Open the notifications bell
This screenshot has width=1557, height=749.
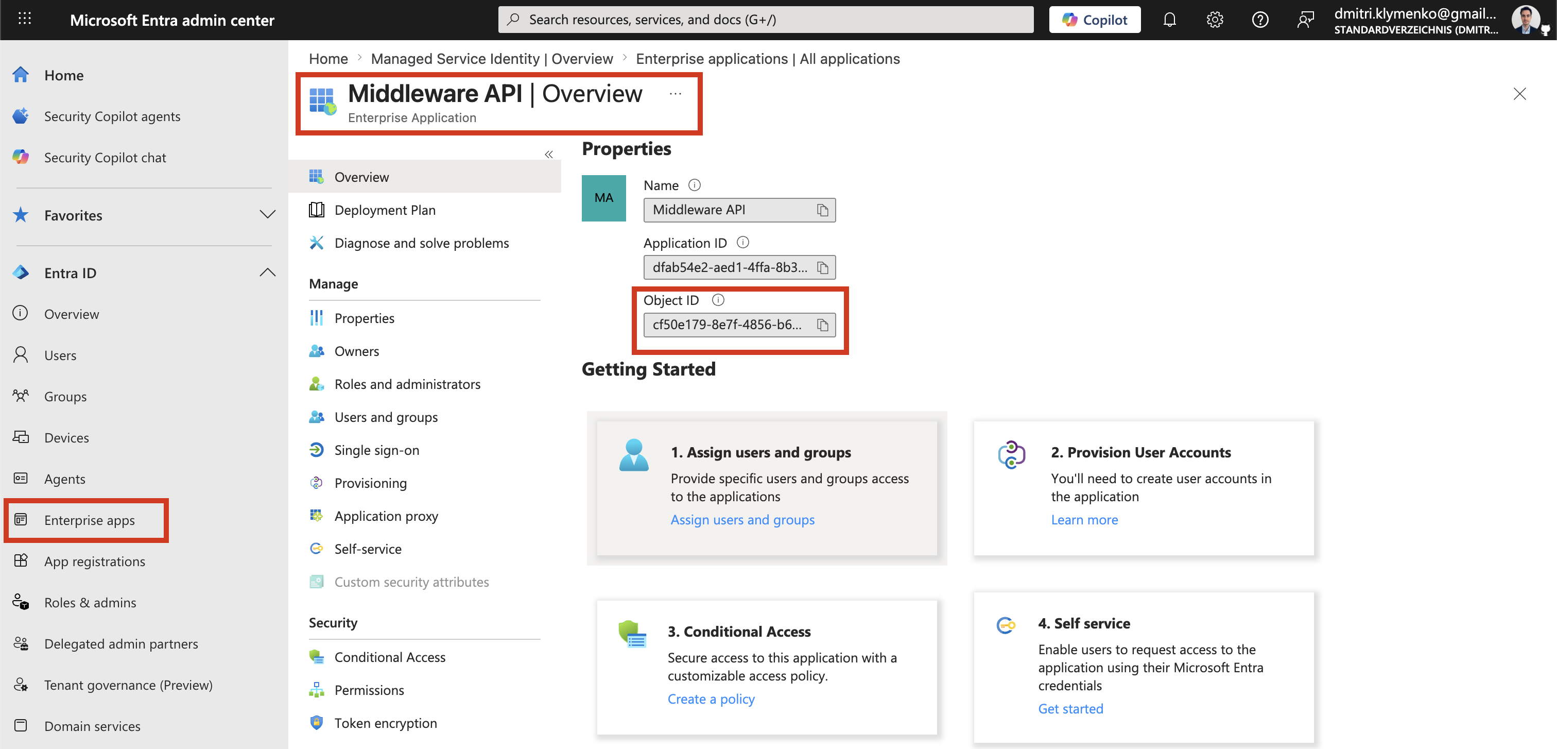pos(1170,20)
